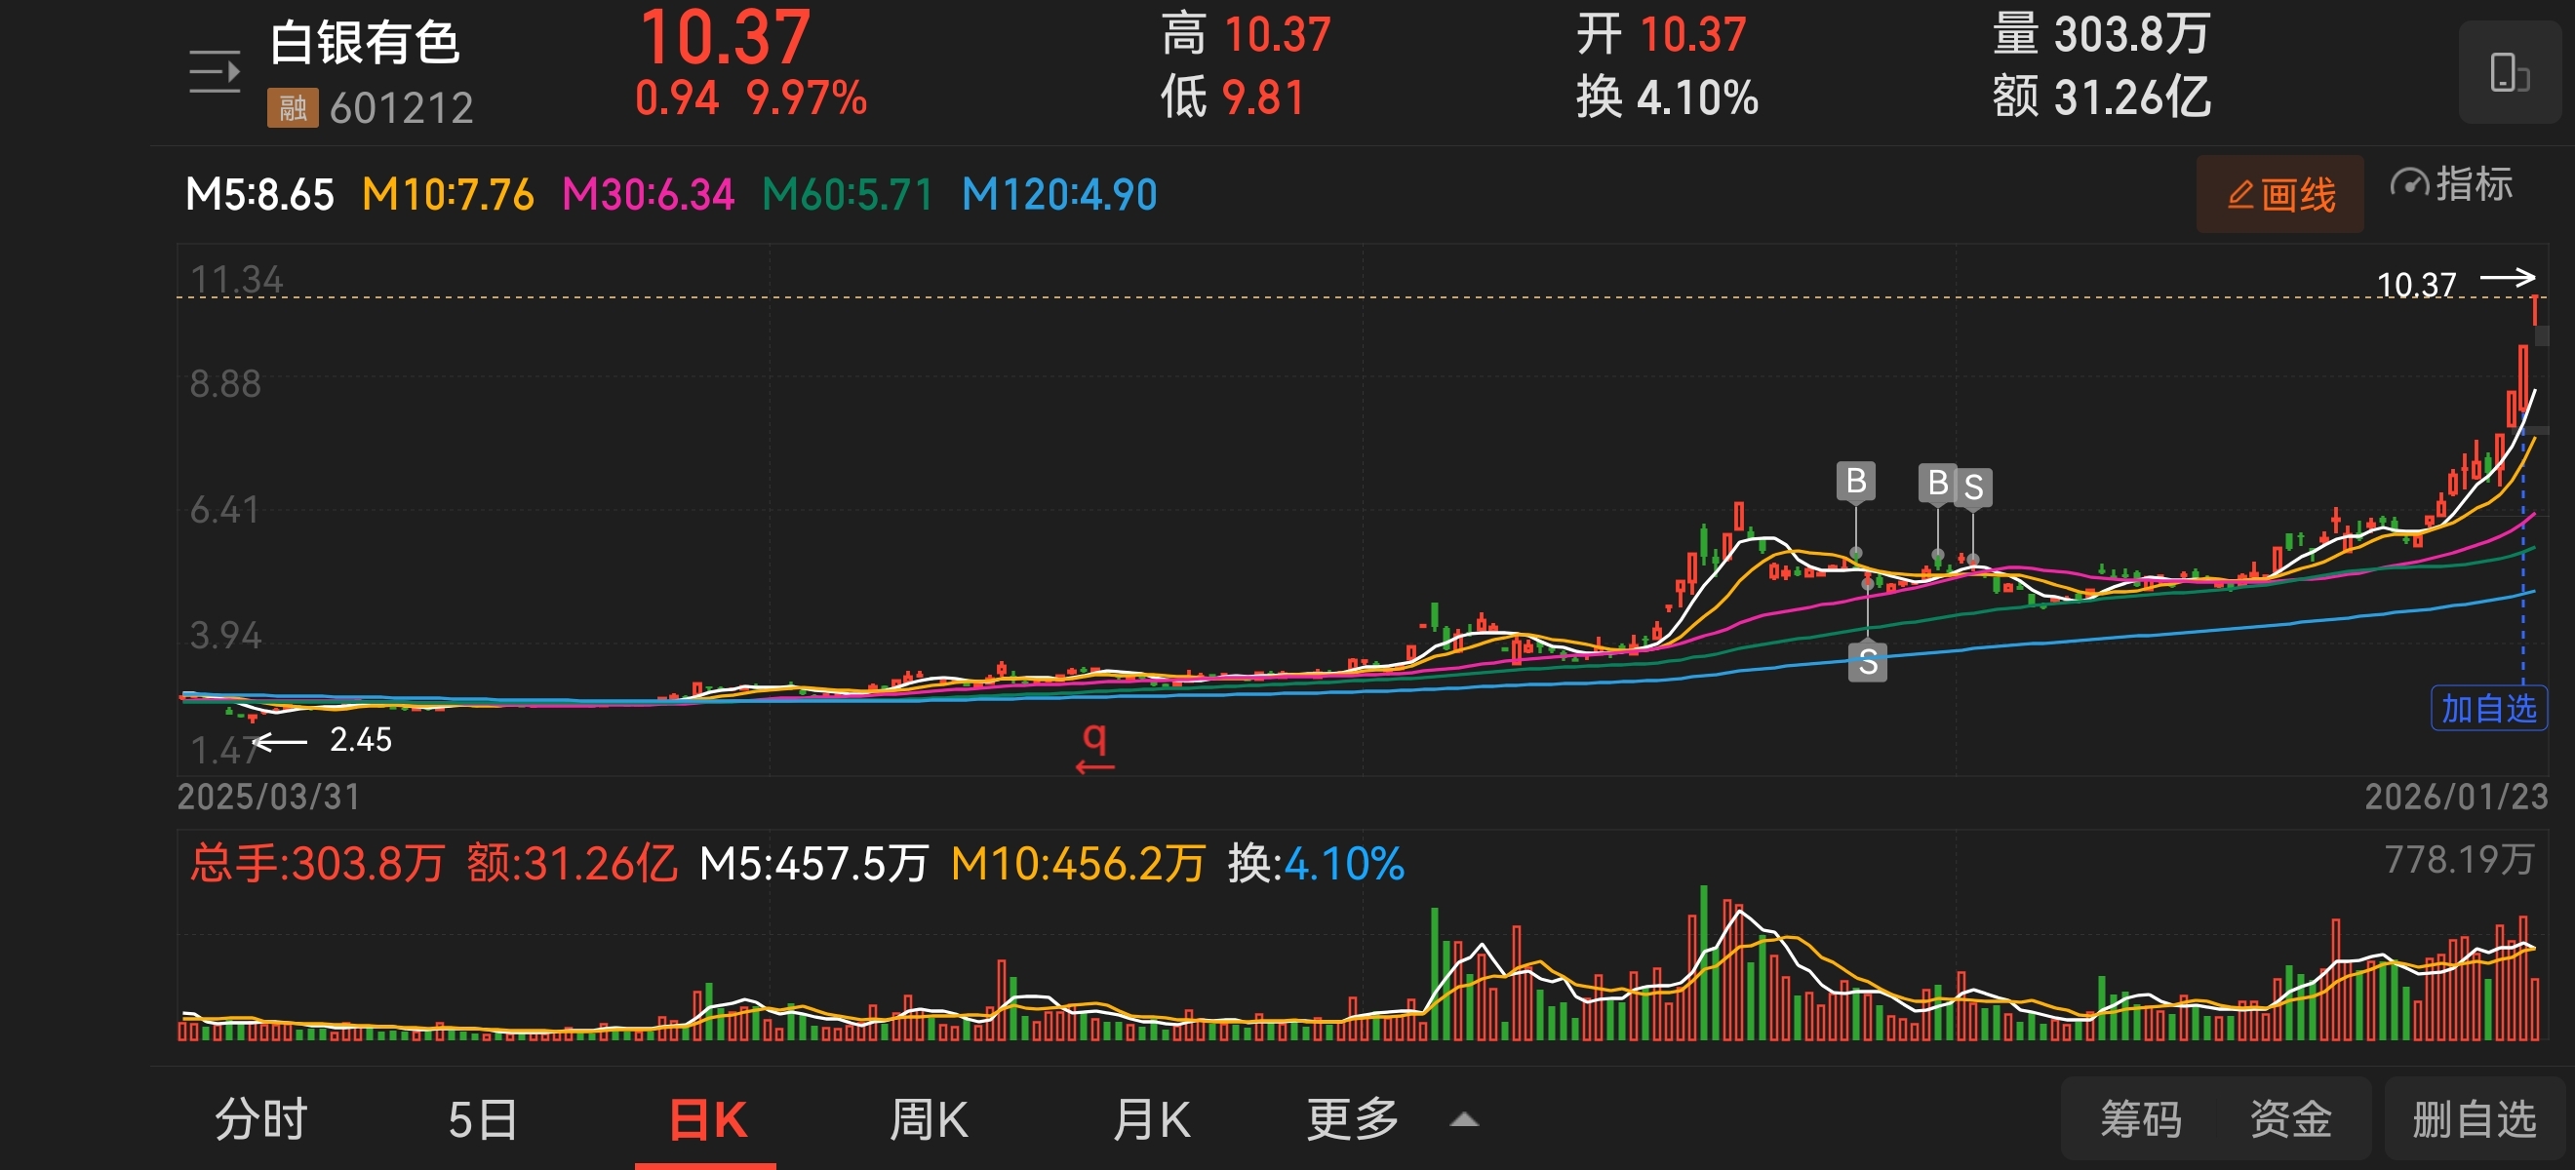Tap the lower S sell marker

pos(1867,661)
